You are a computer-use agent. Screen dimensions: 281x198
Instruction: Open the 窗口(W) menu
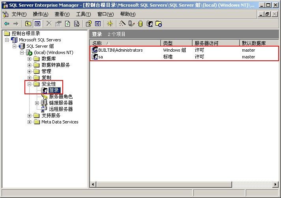pyautogui.click(x=105, y=14)
